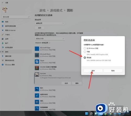Click GPU: Intel UHD Graphics 630 text
Viewport: 131px width, 116px height.
tap(97, 54)
